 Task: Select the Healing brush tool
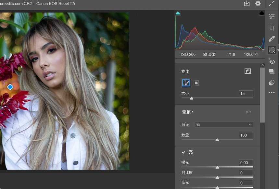[272, 39]
